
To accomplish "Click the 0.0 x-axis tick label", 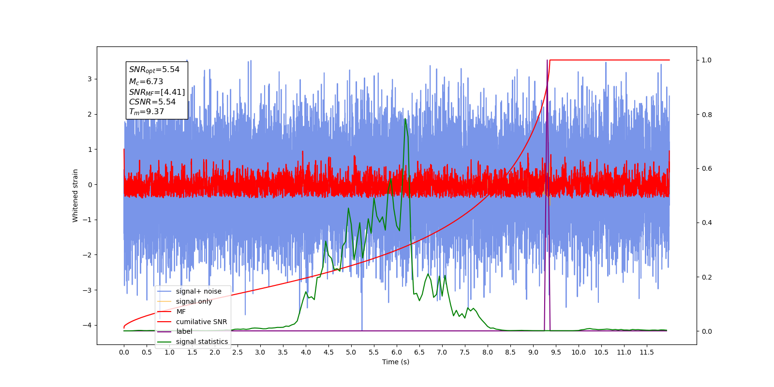I will point(124,352).
